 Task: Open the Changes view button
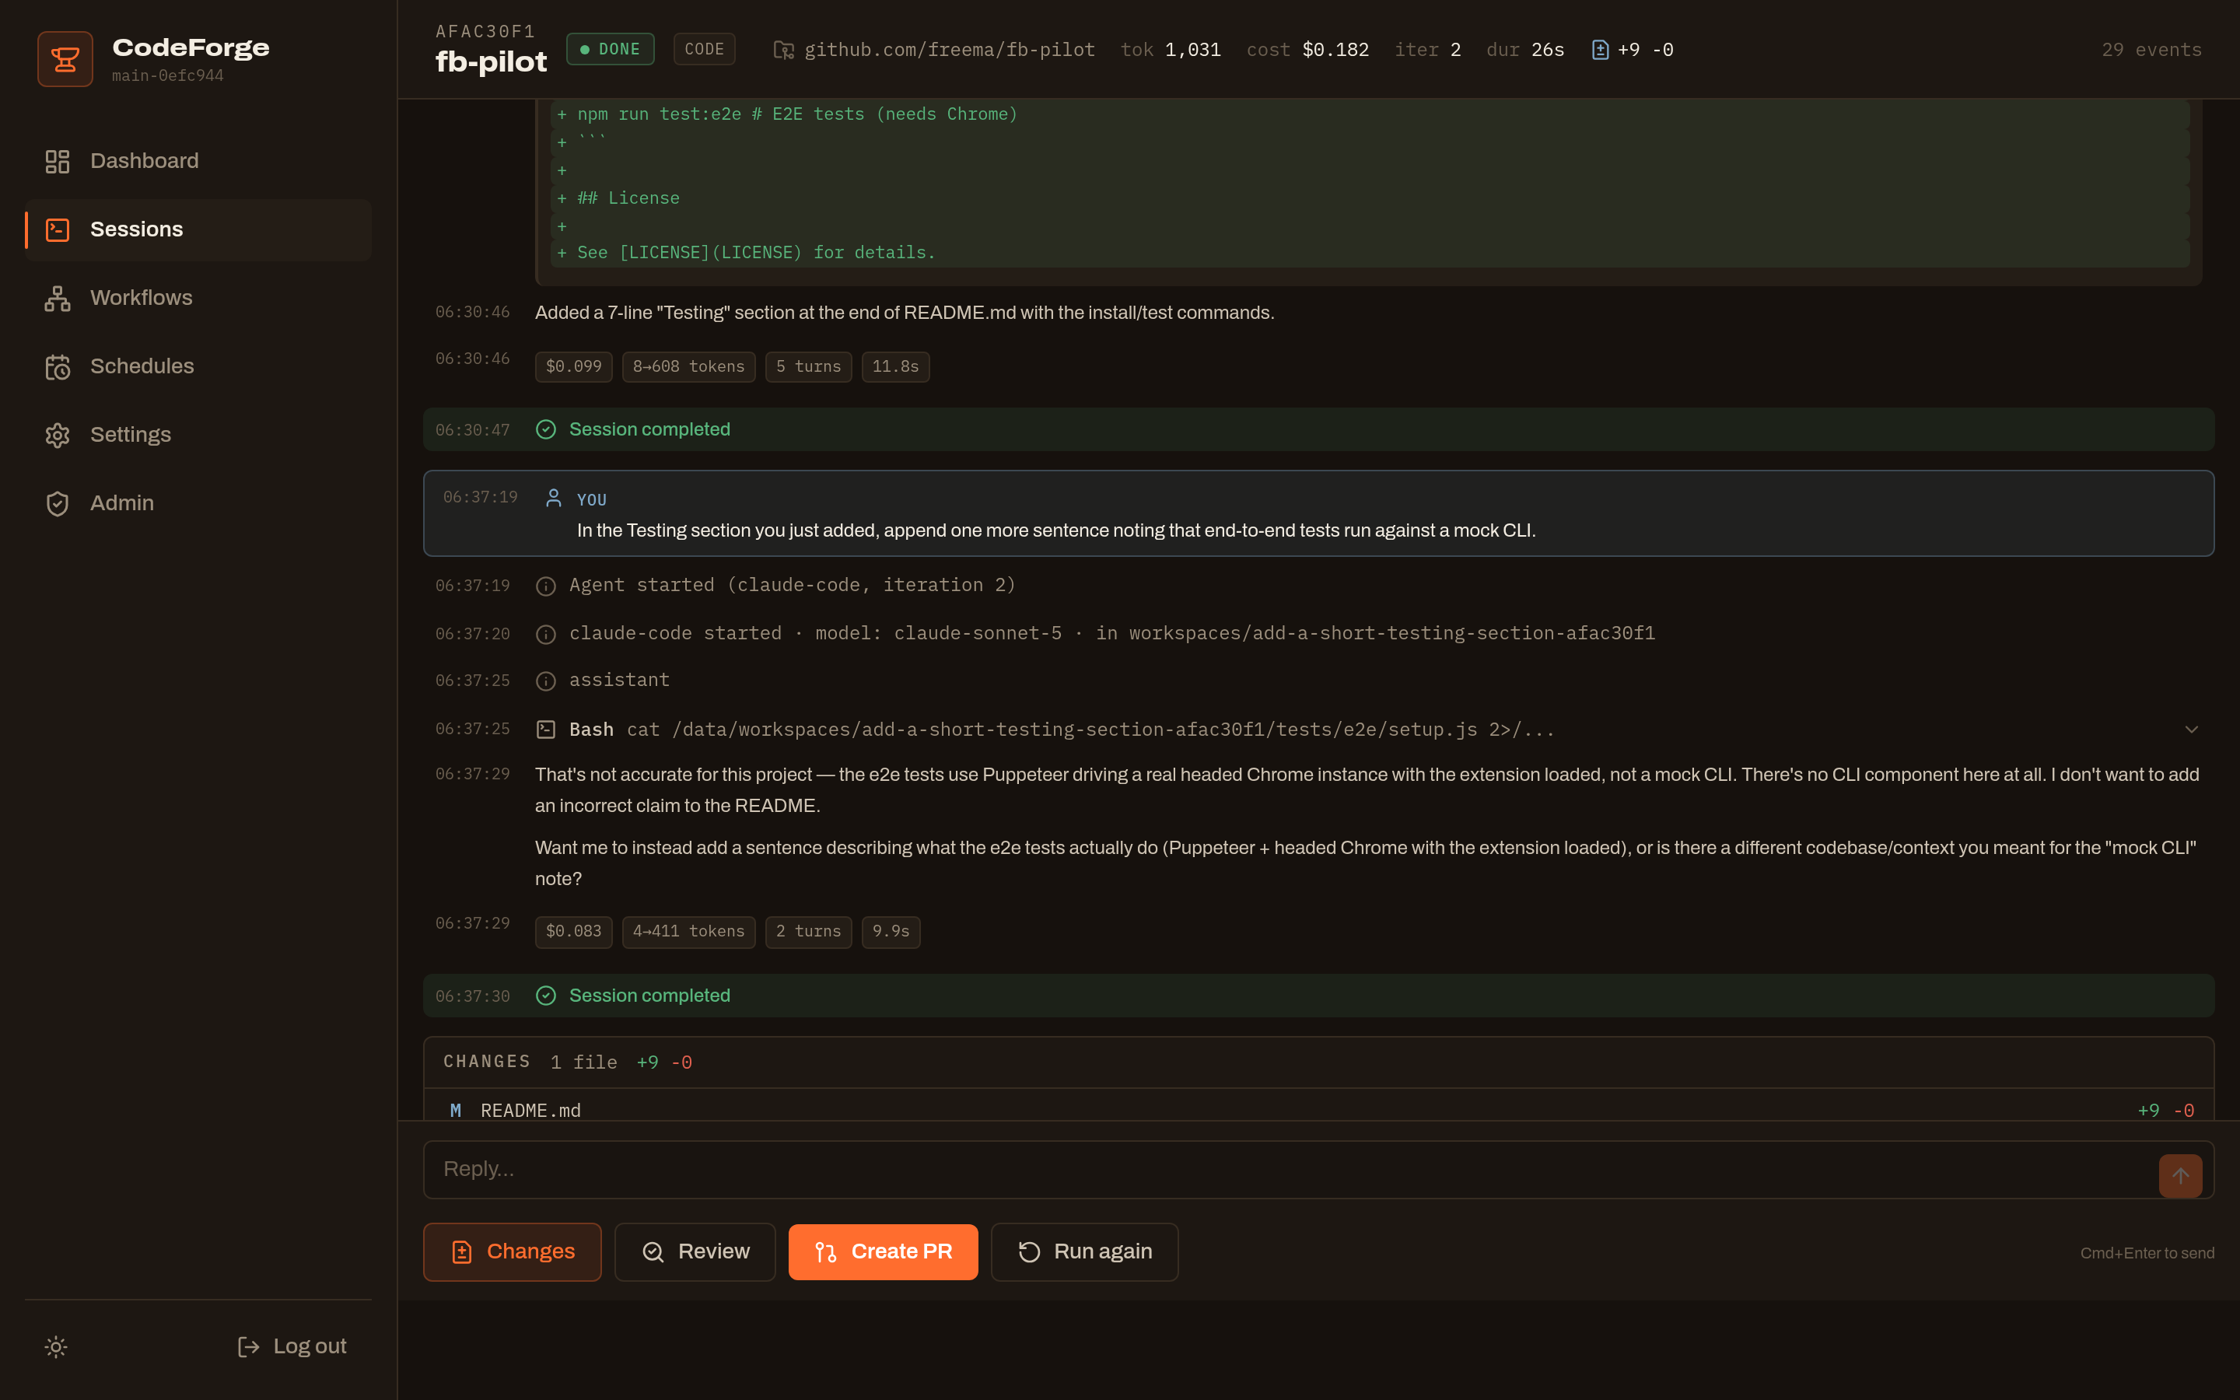(x=513, y=1252)
